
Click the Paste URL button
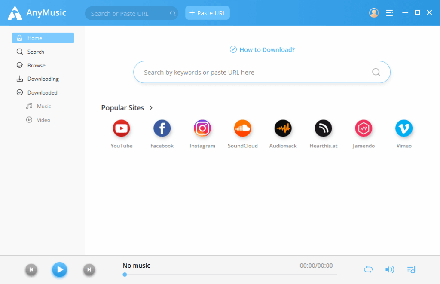click(208, 13)
